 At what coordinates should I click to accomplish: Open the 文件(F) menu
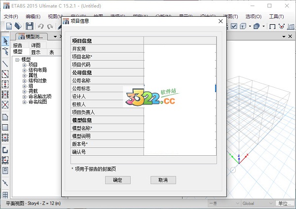point(11,17)
